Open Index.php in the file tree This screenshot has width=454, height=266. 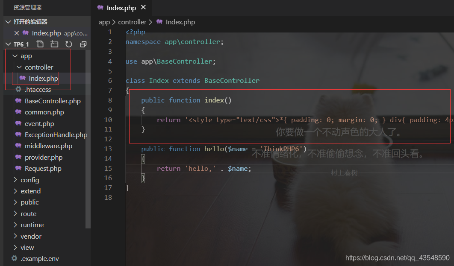(44, 79)
